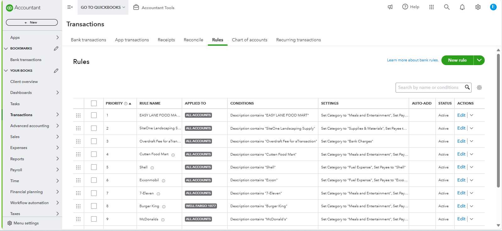Check the Burger King rule checkbox
The height and width of the screenshot is (231, 502).
(94, 206)
